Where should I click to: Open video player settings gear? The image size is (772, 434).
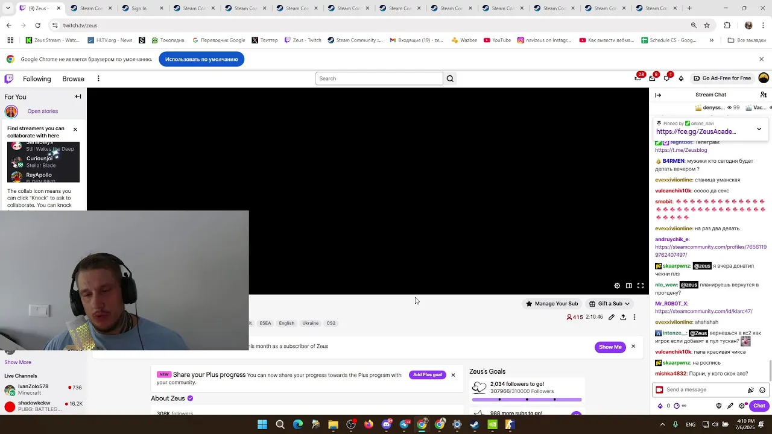coord(617,286)
